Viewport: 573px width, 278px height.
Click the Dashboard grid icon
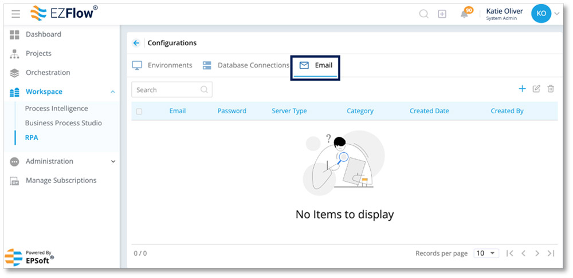pos(14,35)
